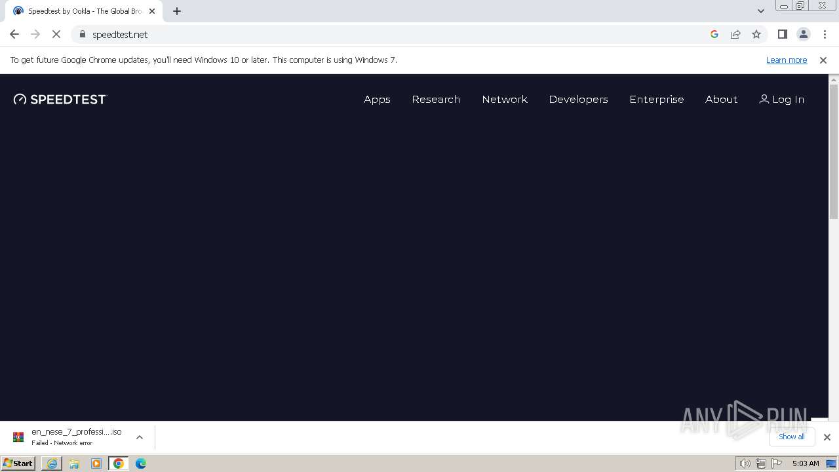839x472 pixels.
Task: Close the downloads bar
Action: (x=827, y=437)
